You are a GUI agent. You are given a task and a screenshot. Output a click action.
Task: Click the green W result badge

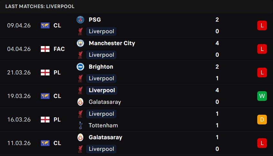click(x=262, y=96)
